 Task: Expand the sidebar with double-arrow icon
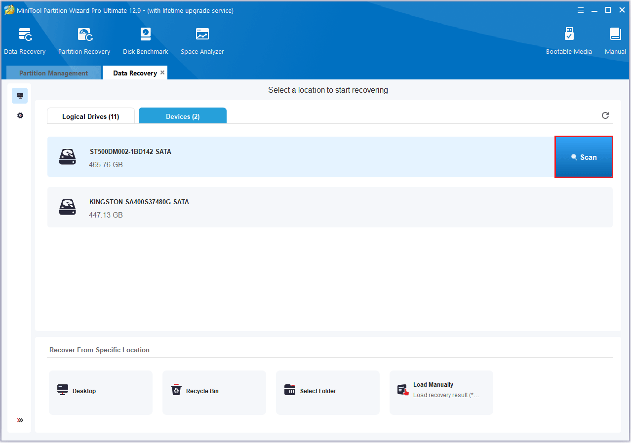[20, 420]
